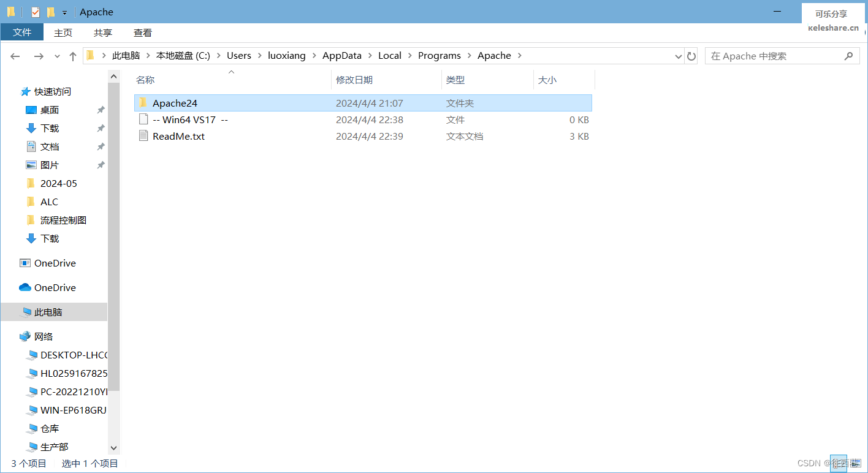This screenshot has height=473, width=868.
Task: Go forward with the forward arrow
Action: click(x=38, y=56)
